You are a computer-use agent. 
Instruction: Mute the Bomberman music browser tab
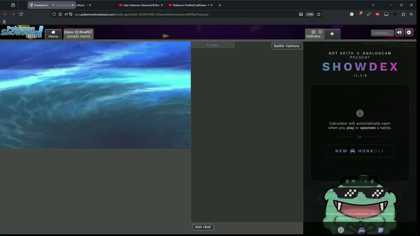(53, 5)
